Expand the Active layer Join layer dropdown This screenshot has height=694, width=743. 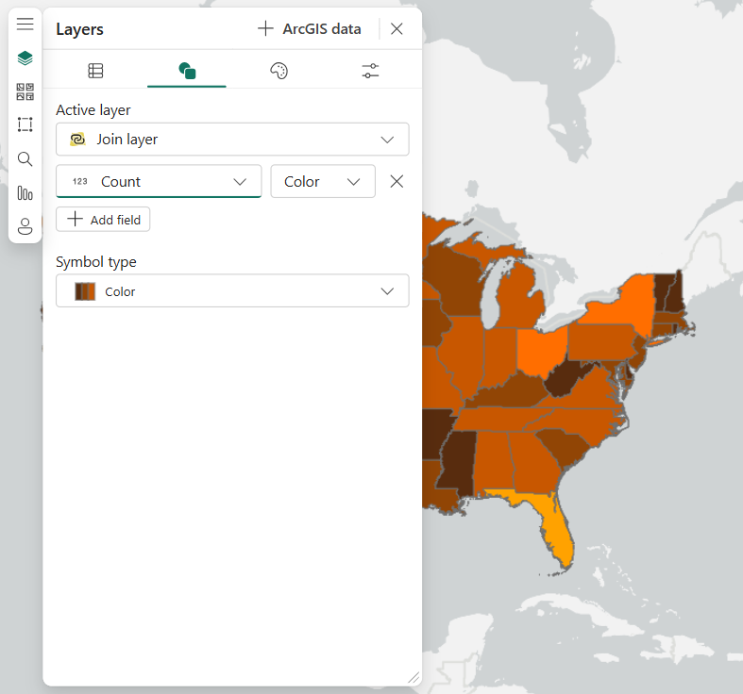[232, 140]
